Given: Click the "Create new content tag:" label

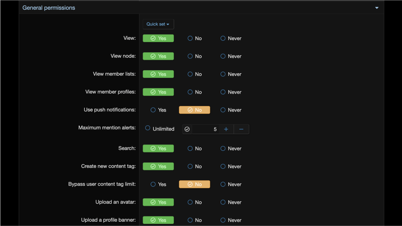Looking at the screenshot, I should click(108, 166).
